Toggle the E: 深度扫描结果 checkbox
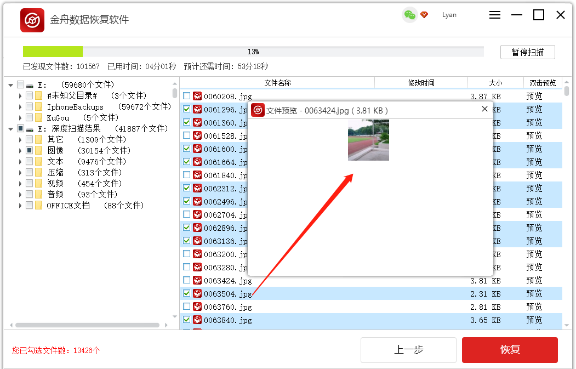 pyautogui.click(x=21, y=128)
